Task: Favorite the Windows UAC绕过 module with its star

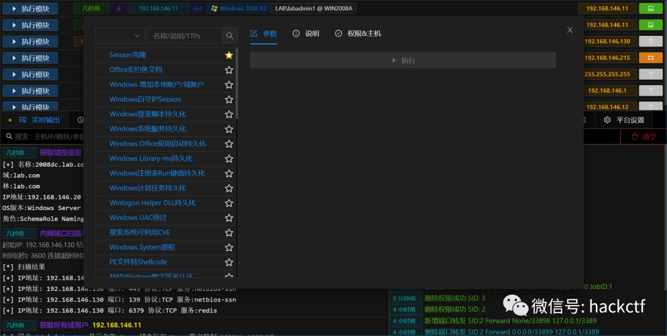Action: tap(229, 218)
